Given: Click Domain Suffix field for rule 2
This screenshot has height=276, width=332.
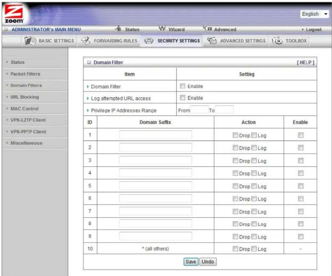Looking at the screenshot, I should tap(155, 147).
